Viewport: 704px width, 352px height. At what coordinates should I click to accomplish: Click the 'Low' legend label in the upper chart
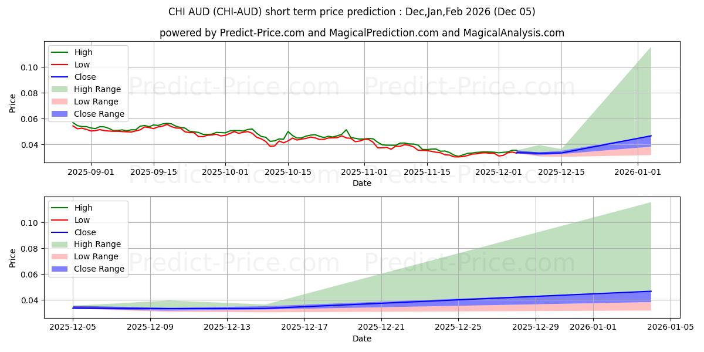click(x=83, y=65)
